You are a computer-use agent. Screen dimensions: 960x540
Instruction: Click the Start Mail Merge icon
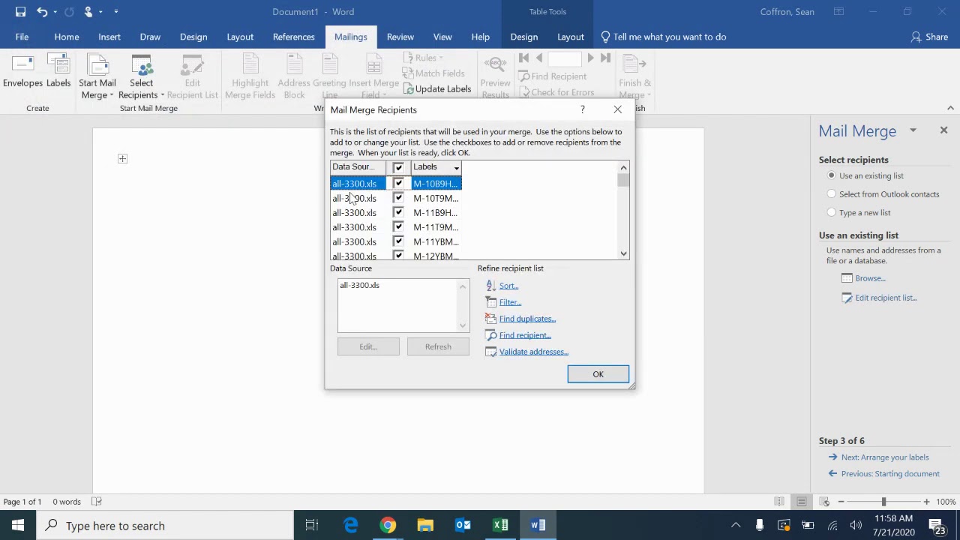coord(97,64)
